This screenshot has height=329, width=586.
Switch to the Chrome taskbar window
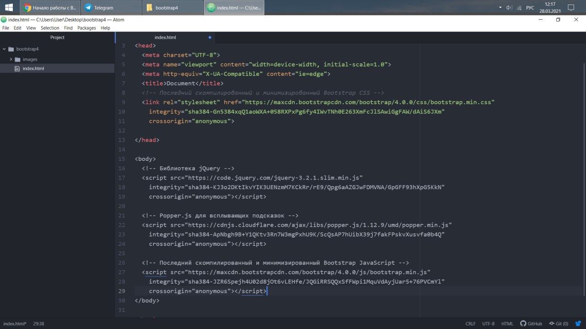[50, 8]
